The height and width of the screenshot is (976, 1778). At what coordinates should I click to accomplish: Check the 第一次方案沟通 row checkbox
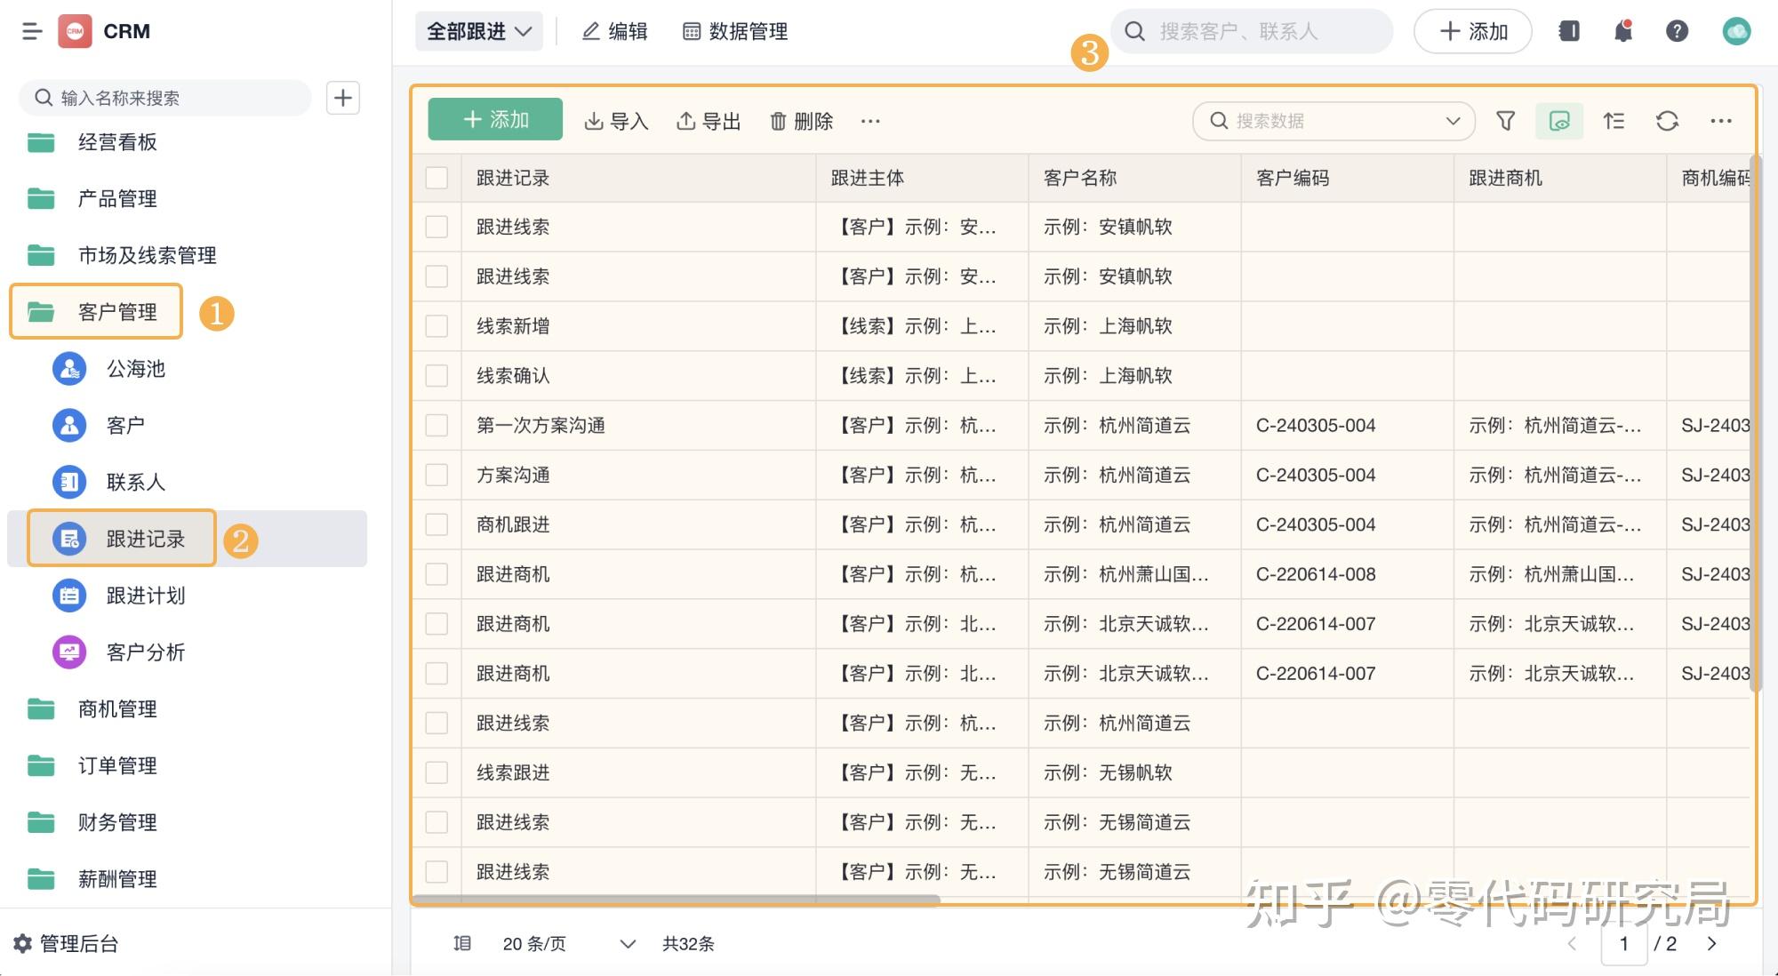pos(436,426)
